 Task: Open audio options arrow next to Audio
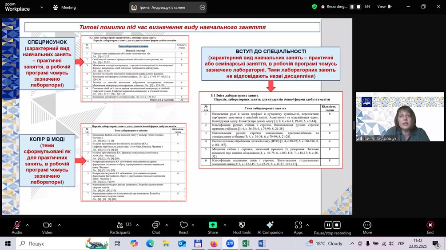tap(27, 225)
